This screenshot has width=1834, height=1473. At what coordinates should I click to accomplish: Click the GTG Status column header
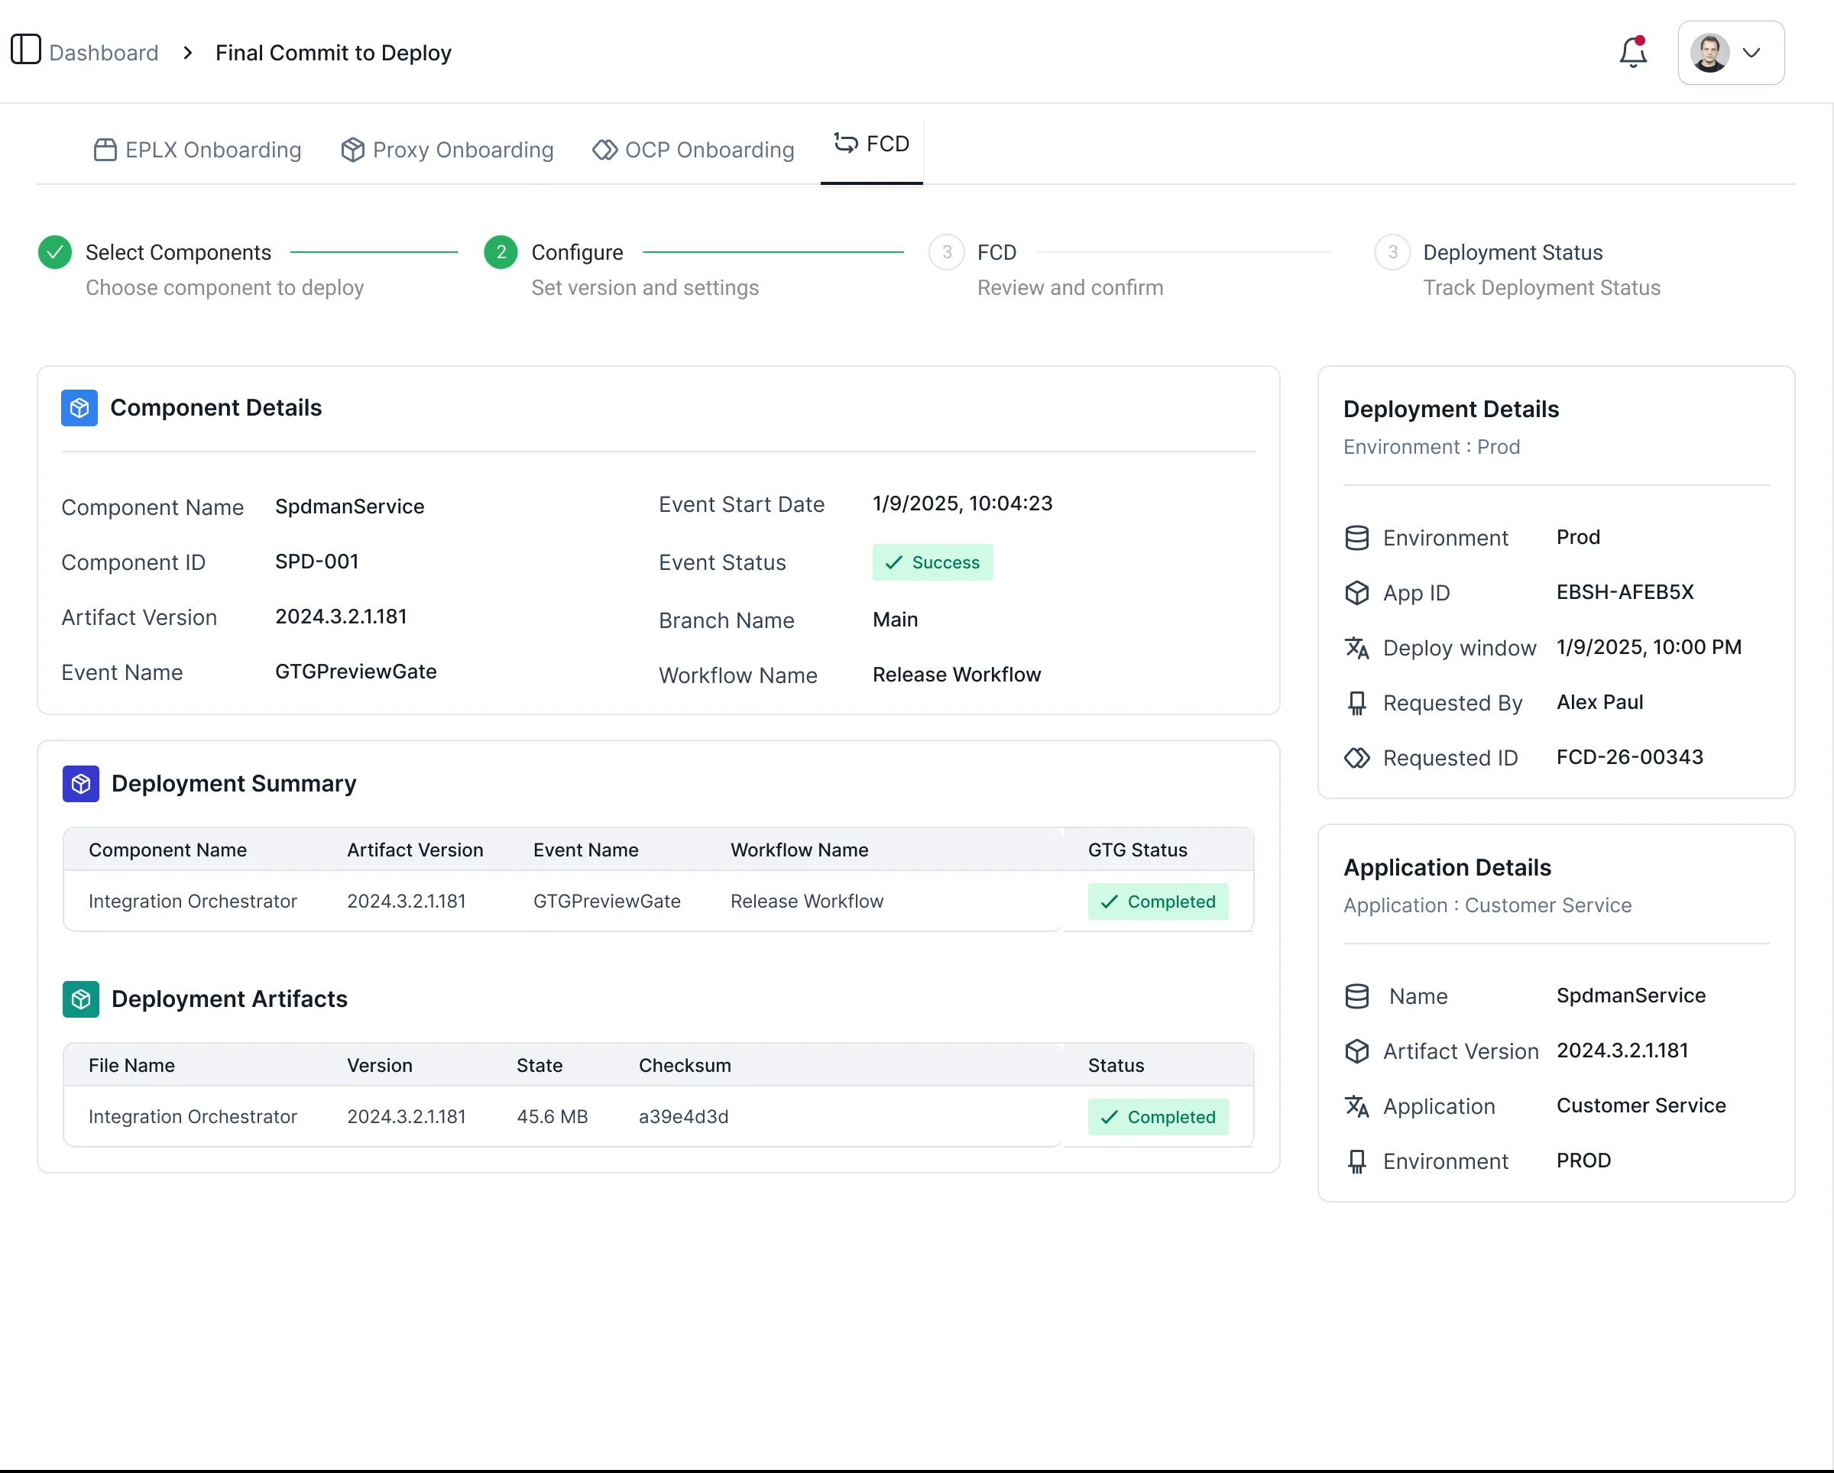tap(1137, 850)
